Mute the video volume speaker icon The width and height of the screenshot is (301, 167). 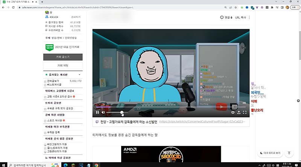pyautogui.click(x=103, y=113)
